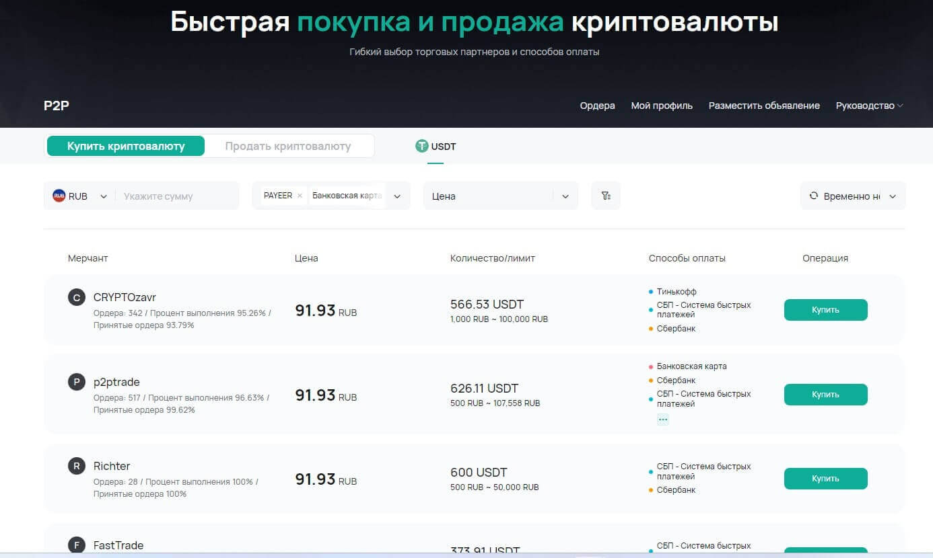Click Разместить объявление link
The height and width of the screenshot is (558, 933).
[764, 106]
